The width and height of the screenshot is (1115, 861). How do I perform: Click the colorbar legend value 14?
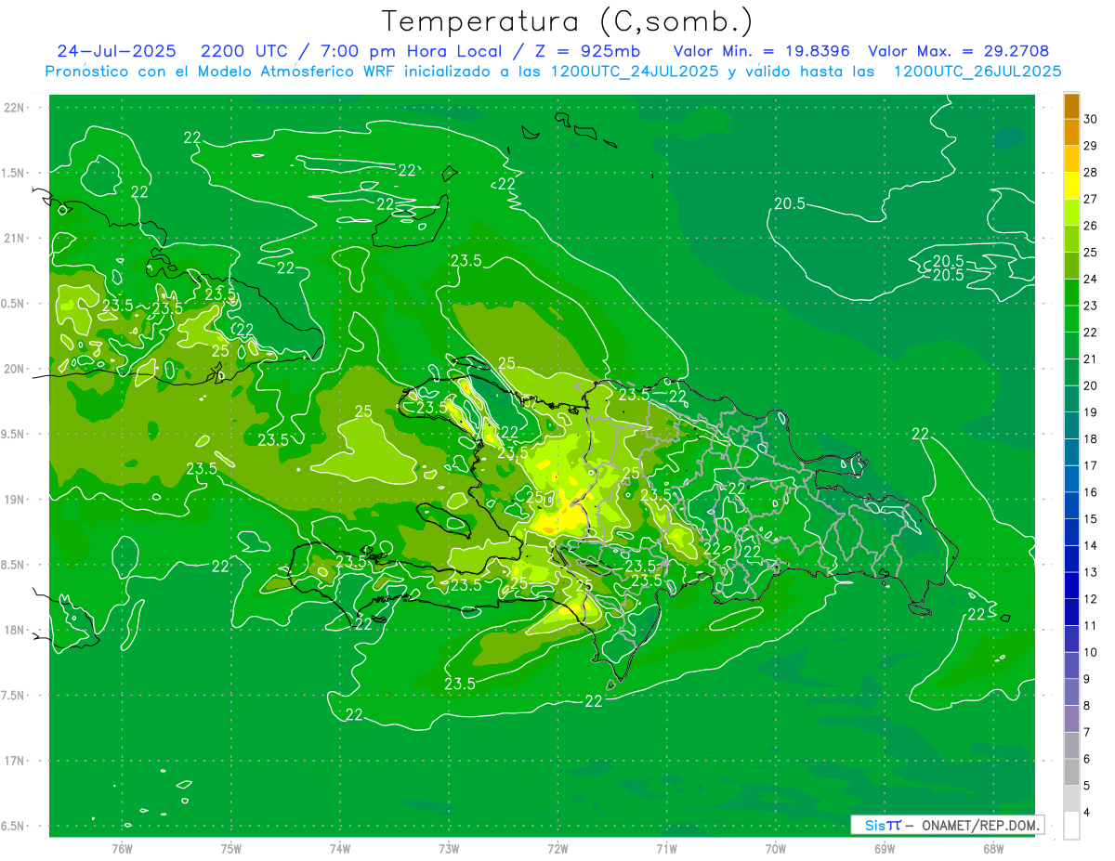[1090, 545]
